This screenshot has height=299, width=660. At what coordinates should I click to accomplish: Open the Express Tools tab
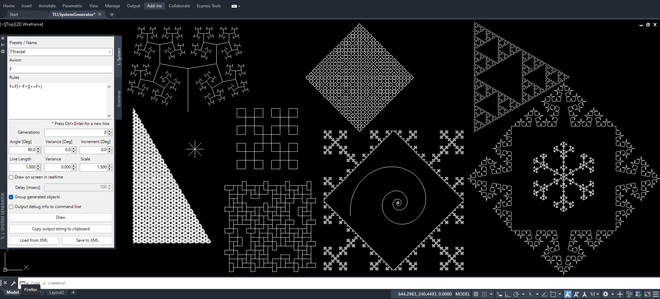point(209,6)
